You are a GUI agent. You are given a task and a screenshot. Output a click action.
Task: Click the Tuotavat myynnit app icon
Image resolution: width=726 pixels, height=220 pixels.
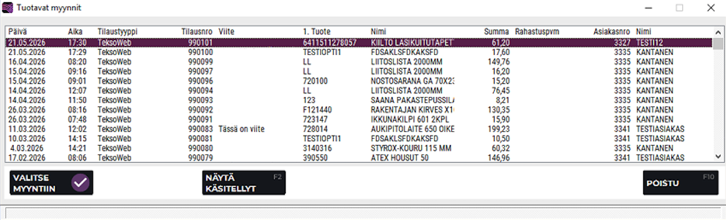8,8
